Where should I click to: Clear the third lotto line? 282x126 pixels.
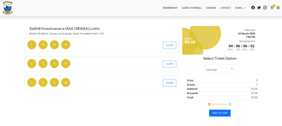[x=170, y=83]
